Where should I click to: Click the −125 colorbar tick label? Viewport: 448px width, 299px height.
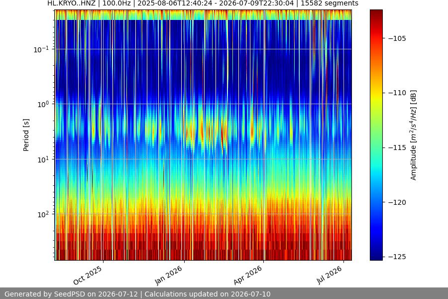[x=397, y=257]
